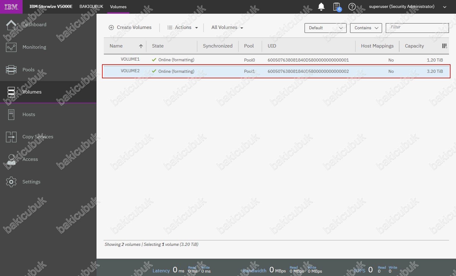Select the VOLUME1 name cell

130,59
